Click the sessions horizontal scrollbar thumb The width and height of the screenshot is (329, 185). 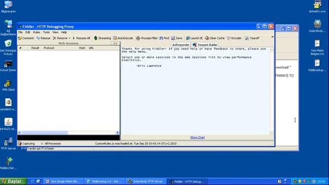(45, 133)
